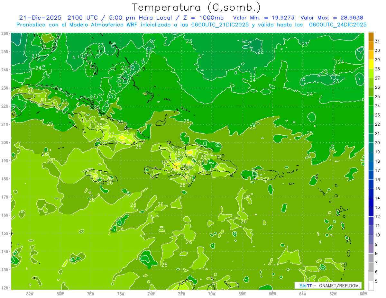Select the color scale label '17'
This screenshot has width=386, height=298.
[x=378, y=171]
